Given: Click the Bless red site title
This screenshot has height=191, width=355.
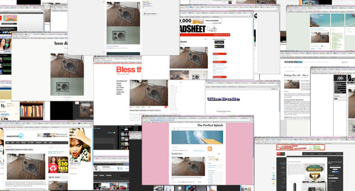Looking at the screenshot, I should [129, 69].
